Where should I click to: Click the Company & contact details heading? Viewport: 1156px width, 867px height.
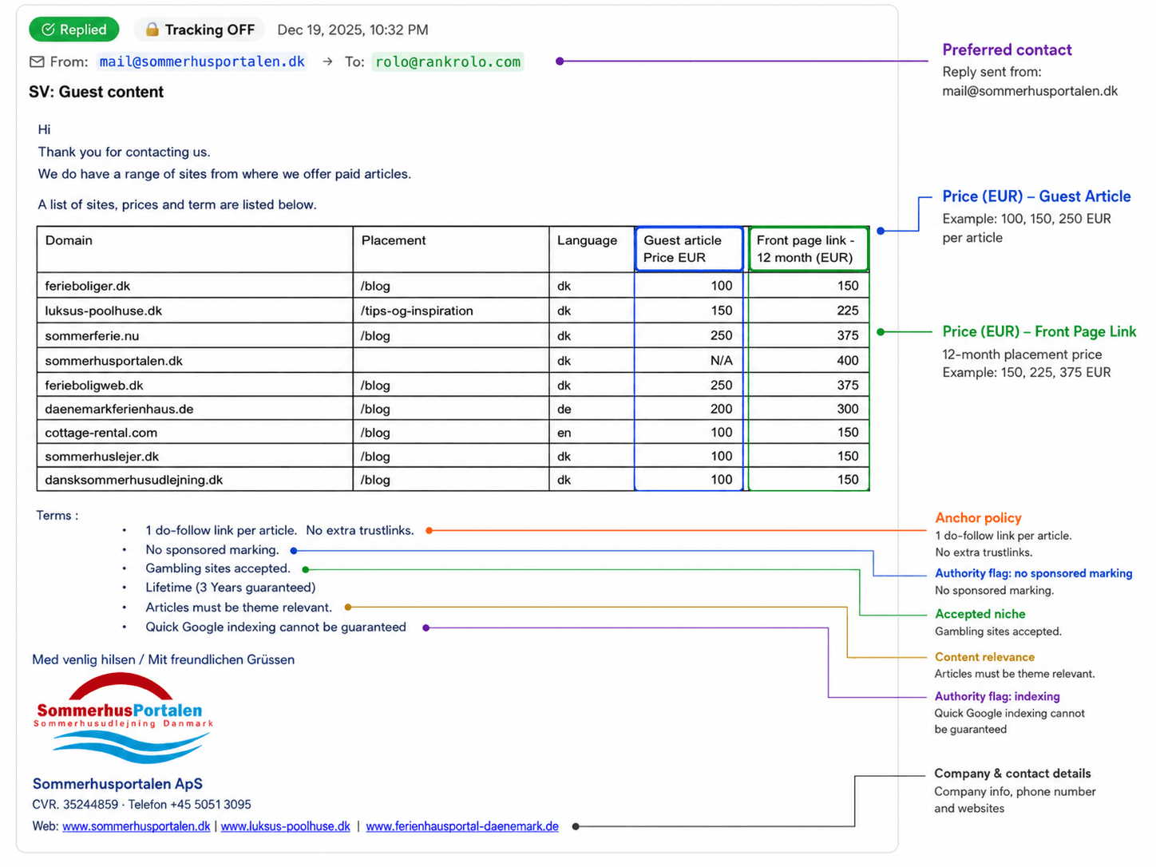coord(1012,774)
